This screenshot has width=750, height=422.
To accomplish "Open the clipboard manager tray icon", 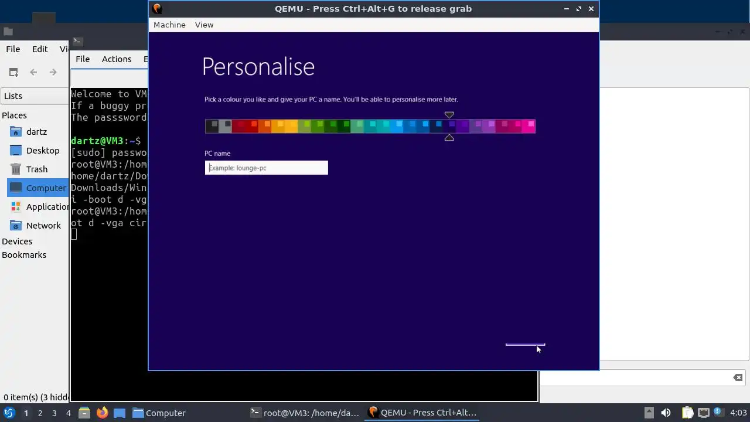I will point(687,413).
